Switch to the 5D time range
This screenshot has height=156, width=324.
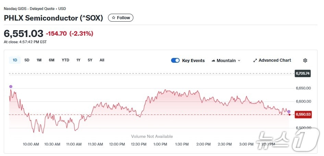pyautogui.click(x=27, y=60)
